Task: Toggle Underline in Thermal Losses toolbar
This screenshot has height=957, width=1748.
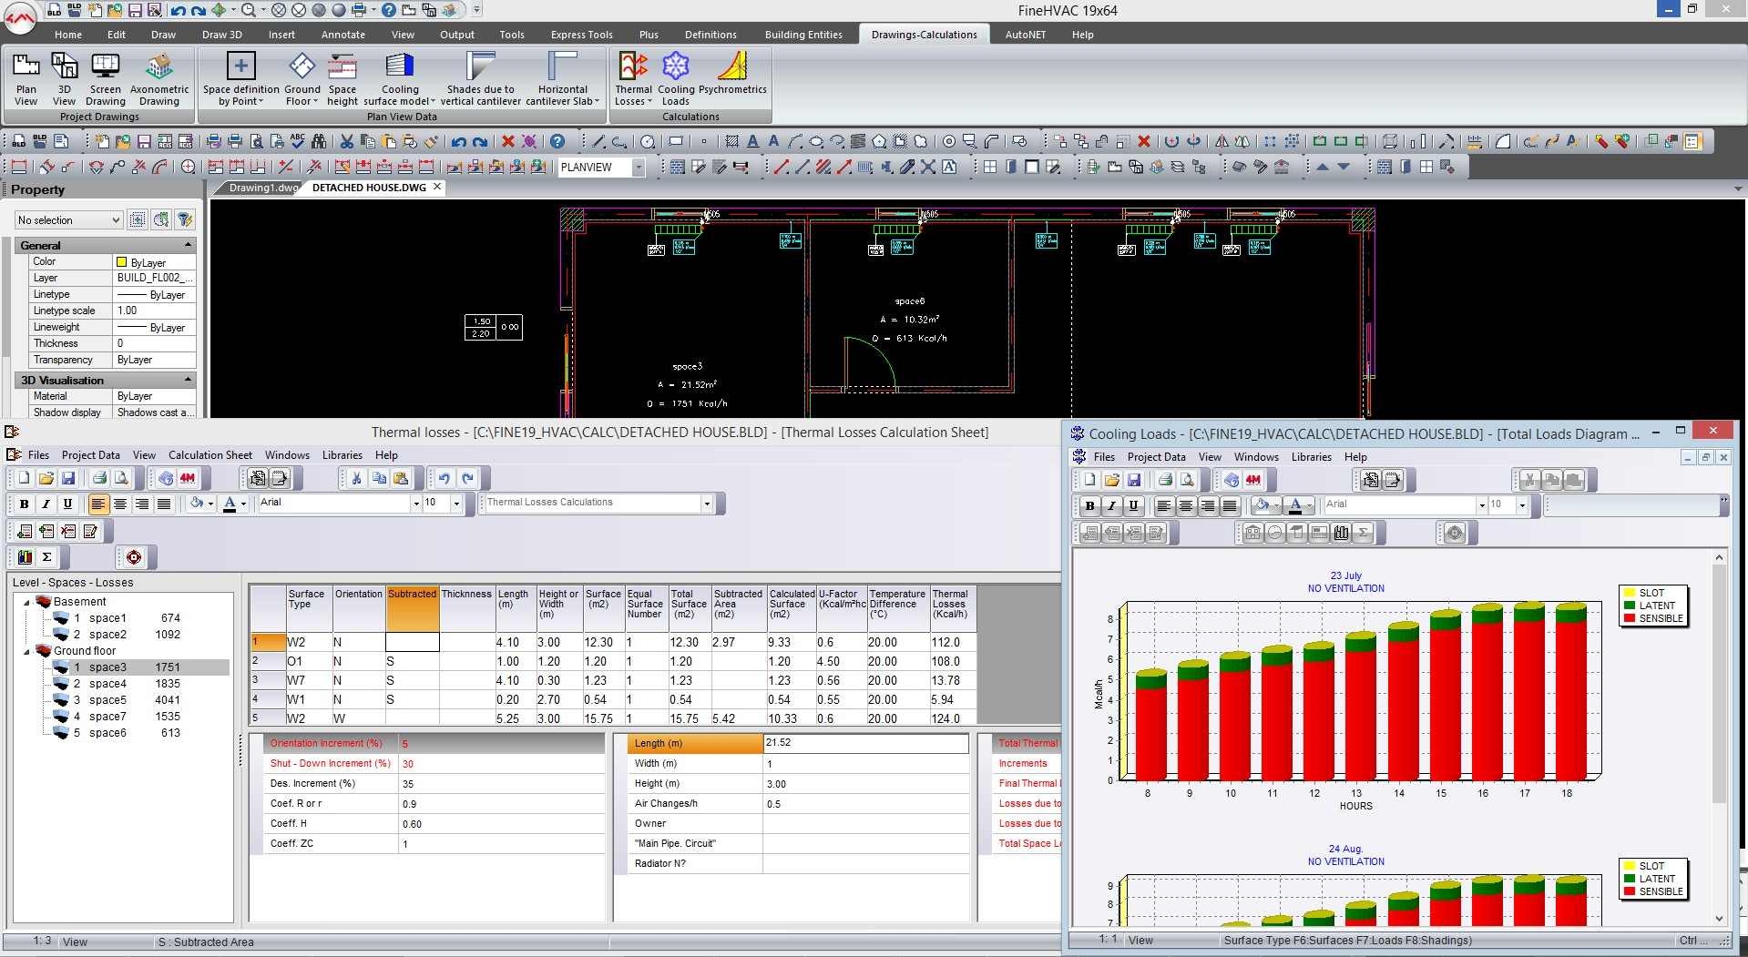Action: pos(67,504)
